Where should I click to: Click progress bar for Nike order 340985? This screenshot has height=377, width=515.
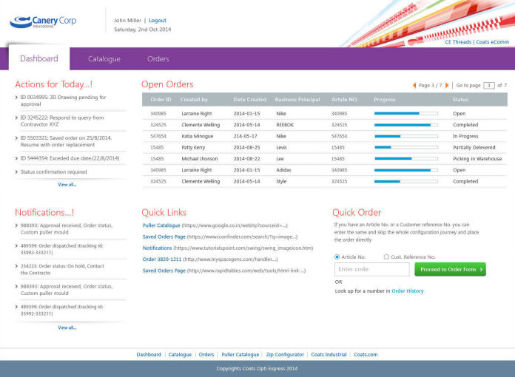[406, 114]
